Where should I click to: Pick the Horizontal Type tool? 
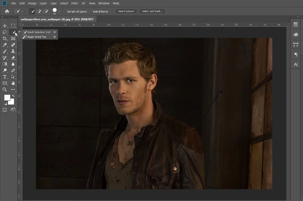point(5,77)
